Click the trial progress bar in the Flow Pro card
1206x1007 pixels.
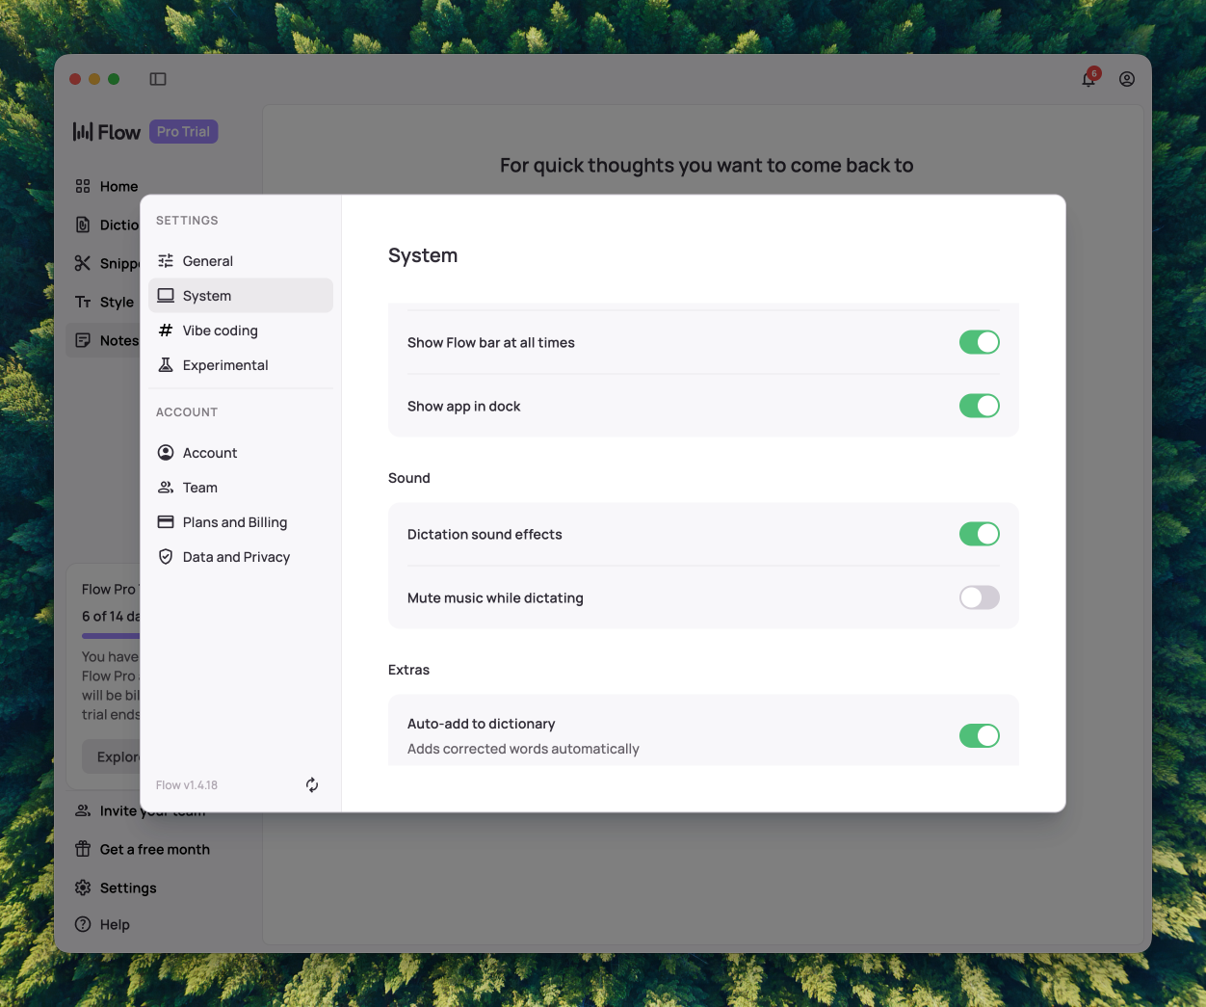[x=111, y=635]
